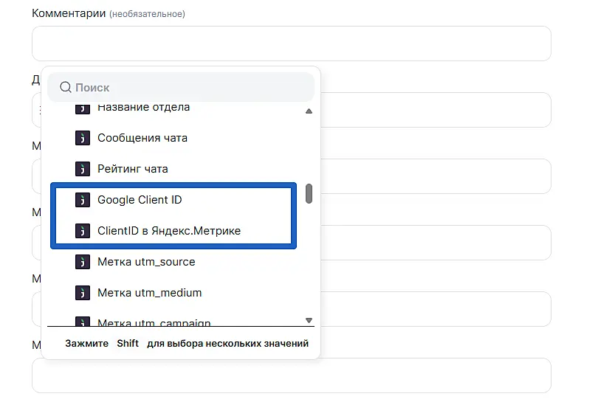598x402 pixels.
Task: Click the Метка utm_source variable icon
Action: tap(82, 262)
